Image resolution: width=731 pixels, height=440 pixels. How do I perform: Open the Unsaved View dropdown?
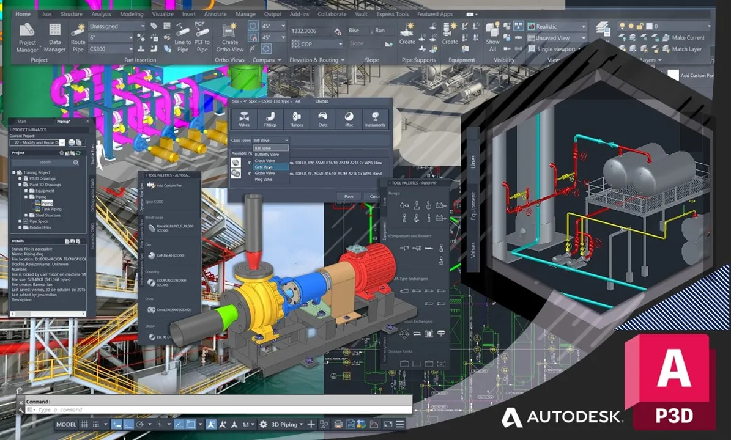pos(556,38)
